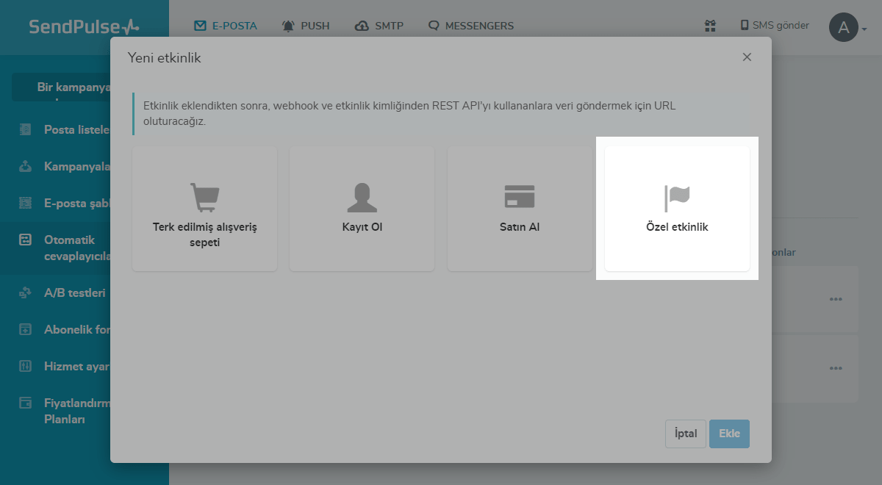Screen dimensions: 882x485
Task: Open the Fiyatlandırma Planları wallet icon
Action: [26, 403]
